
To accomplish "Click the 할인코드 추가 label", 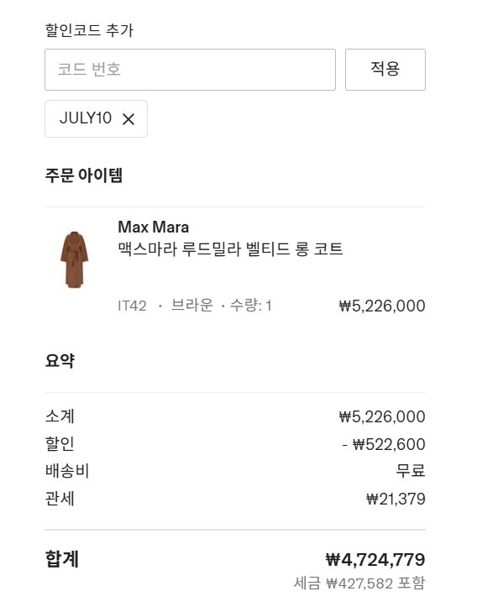I will pyautogui.click(x=89, y=30).
